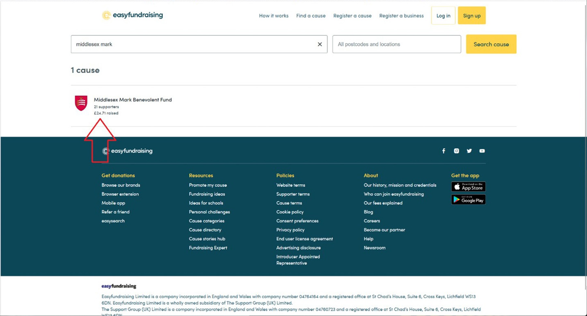Open Our history, mission and credentials

tap(400, 185)
